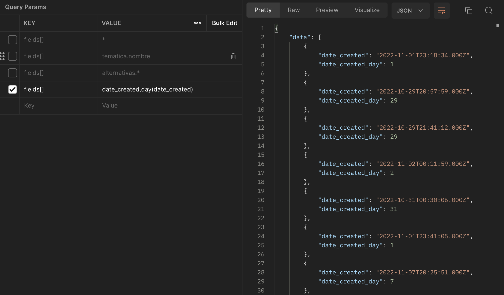Viewport: 504px width, 295px height.
Task: Edit the checked fields[] key cell
Action: (58, 89)
